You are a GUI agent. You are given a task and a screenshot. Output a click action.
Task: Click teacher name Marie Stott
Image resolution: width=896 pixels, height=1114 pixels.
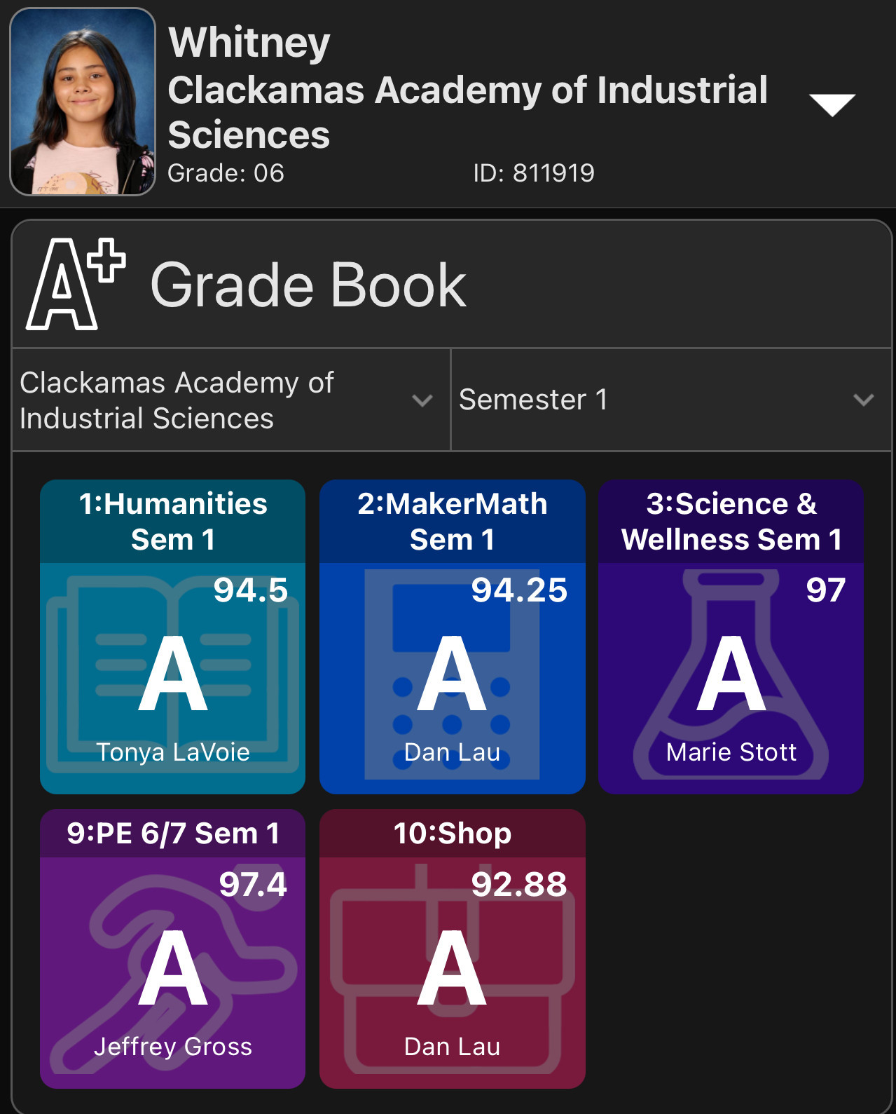coord(731,752)
